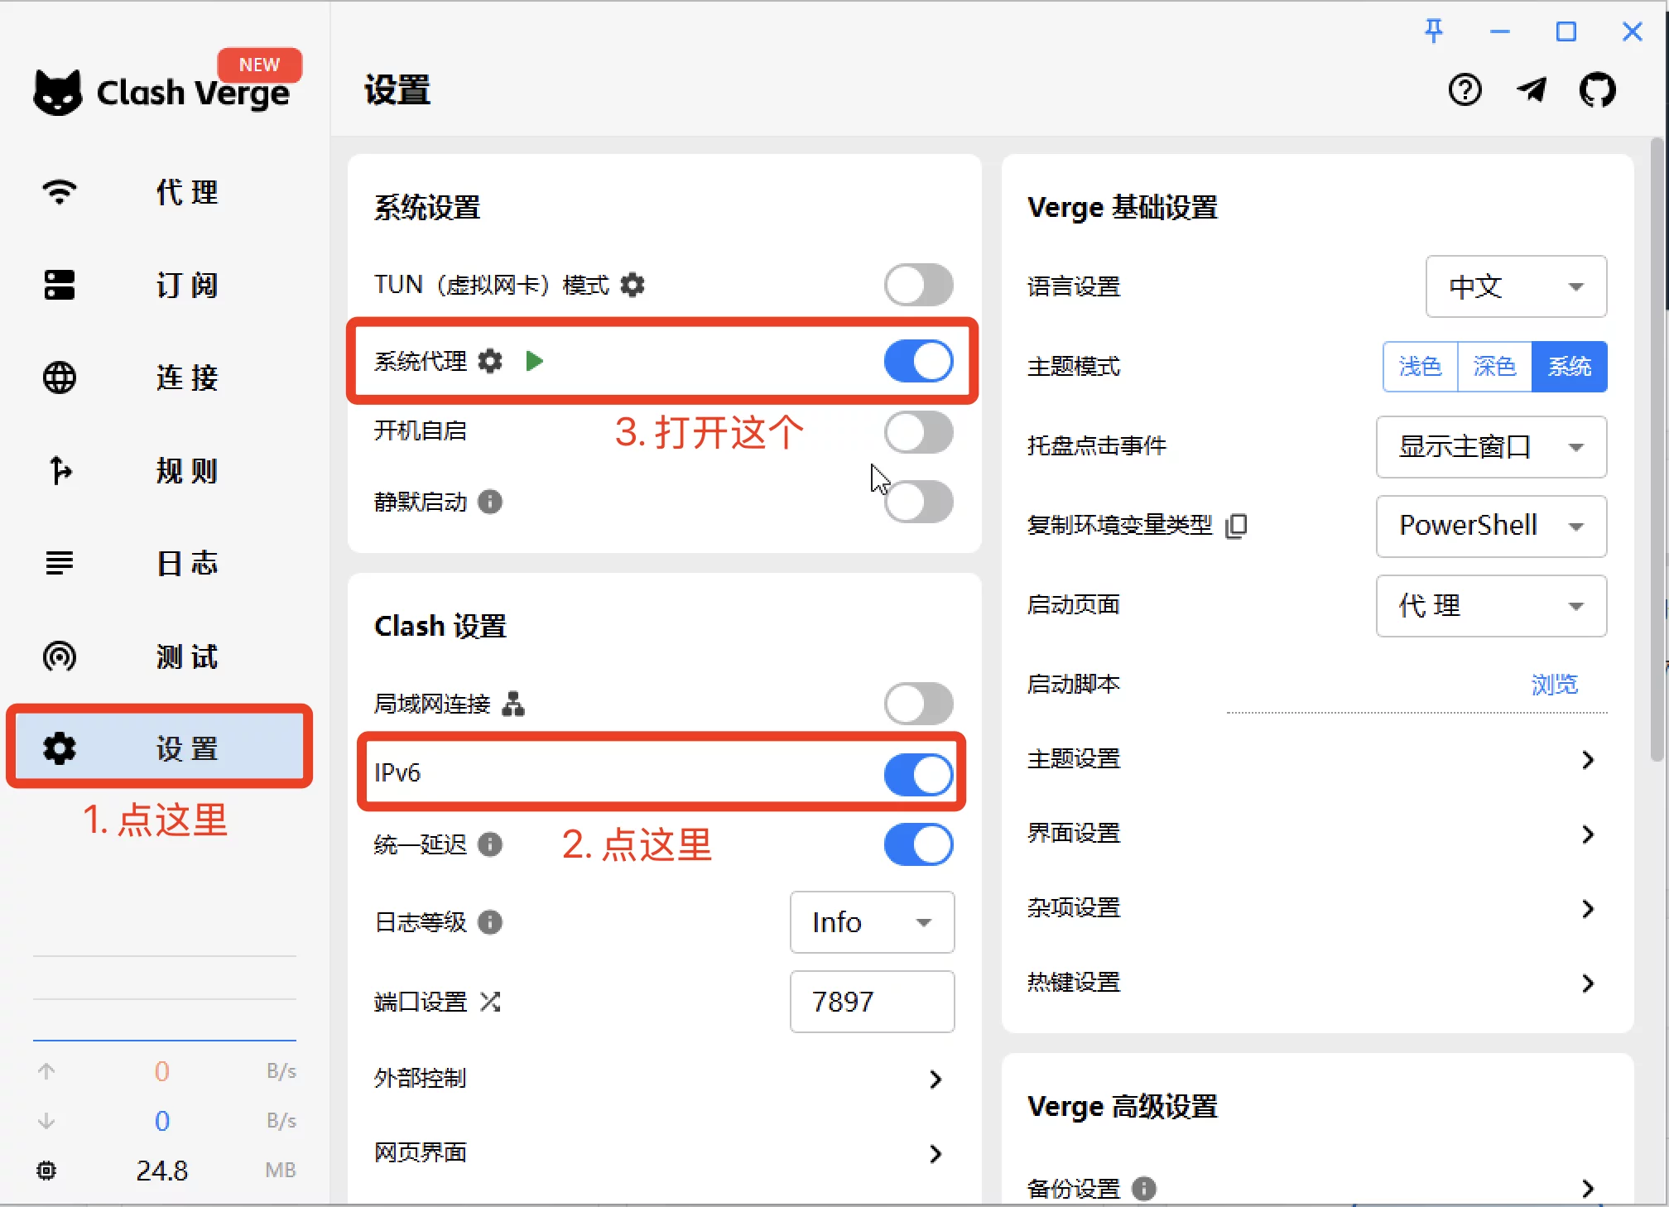
Task: Open the 日志等级 Info dropdown
Action: [x=871, y=922]
